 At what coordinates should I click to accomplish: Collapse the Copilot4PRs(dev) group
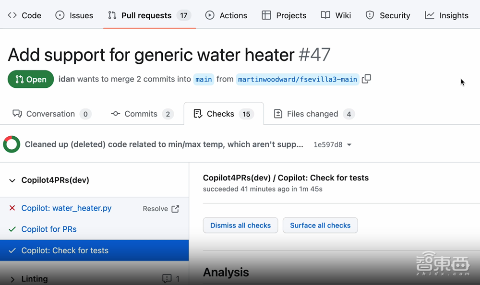click(x=12, y=180)
